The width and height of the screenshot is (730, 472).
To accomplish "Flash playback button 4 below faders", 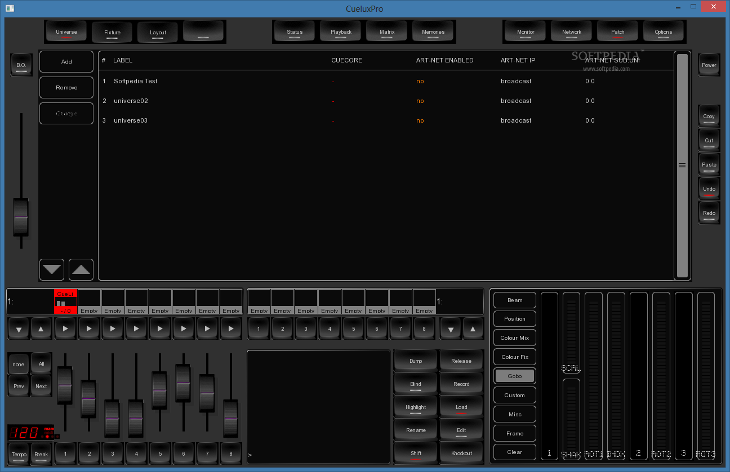I will [x=136, y=453].
